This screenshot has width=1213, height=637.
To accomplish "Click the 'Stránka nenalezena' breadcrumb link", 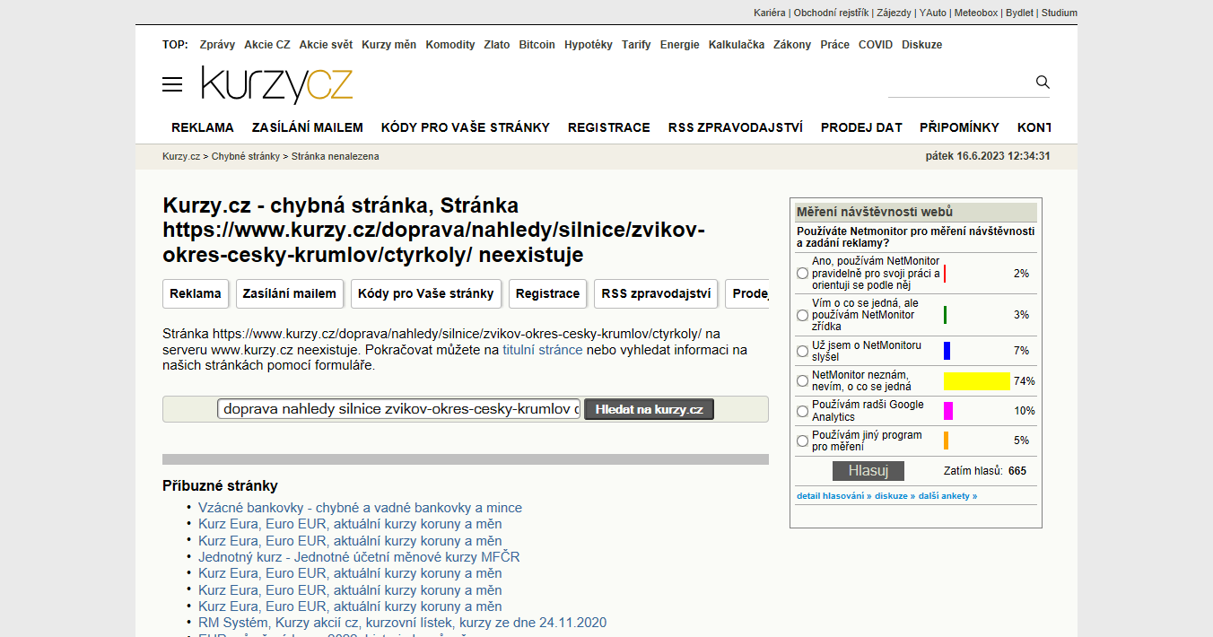I will click(336, 156).
